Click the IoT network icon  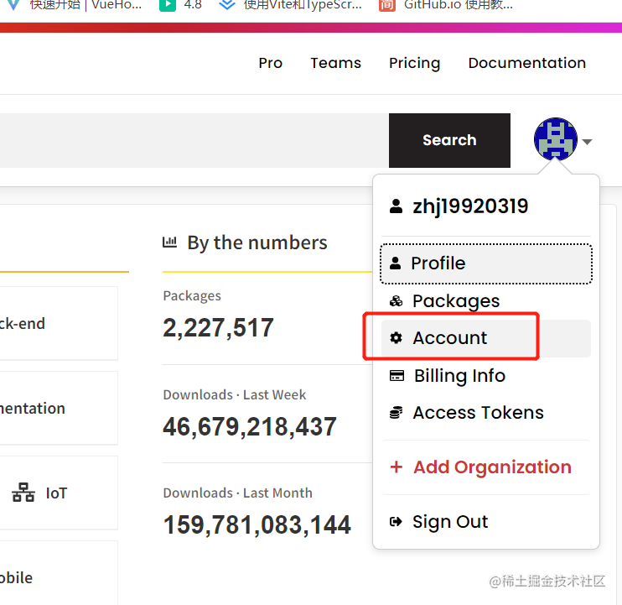tap(23, 493)
